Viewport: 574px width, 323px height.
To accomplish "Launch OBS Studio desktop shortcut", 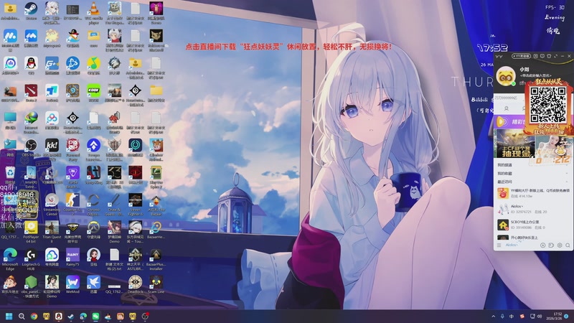I will pyautogui.click(x=31, y=148).
